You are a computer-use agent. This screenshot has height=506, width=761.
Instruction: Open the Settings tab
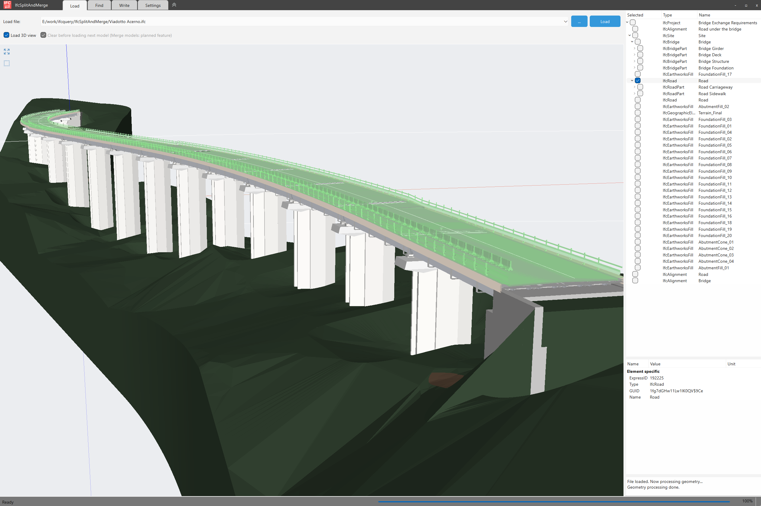tap(152, 5)
